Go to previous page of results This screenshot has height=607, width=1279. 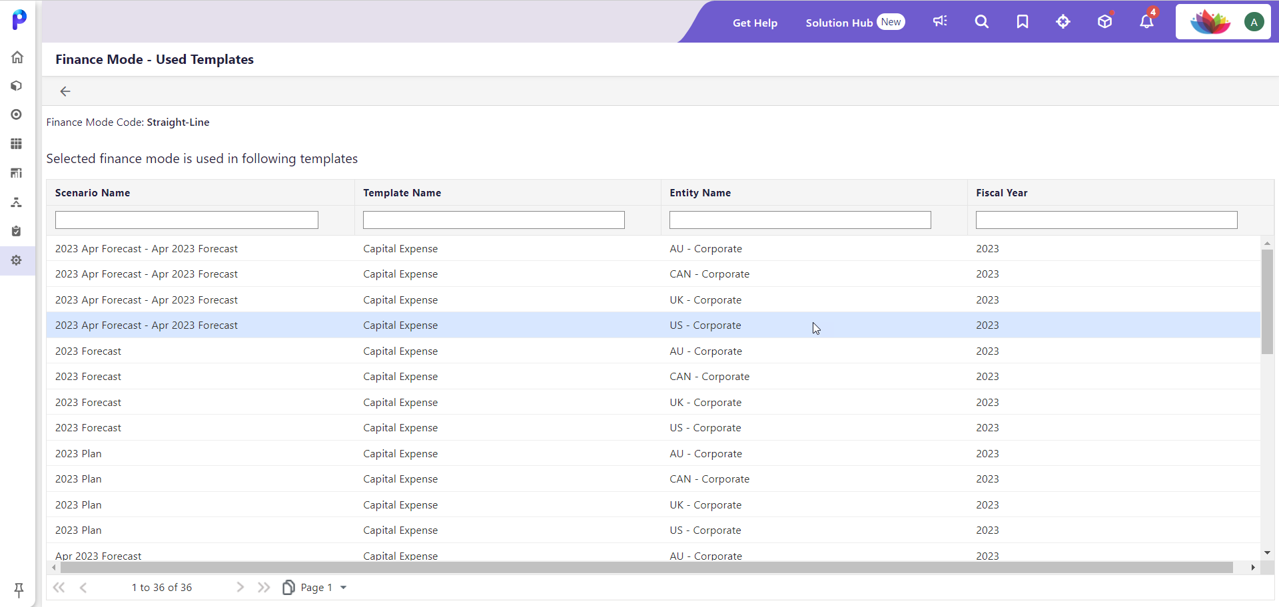[83, 587]
